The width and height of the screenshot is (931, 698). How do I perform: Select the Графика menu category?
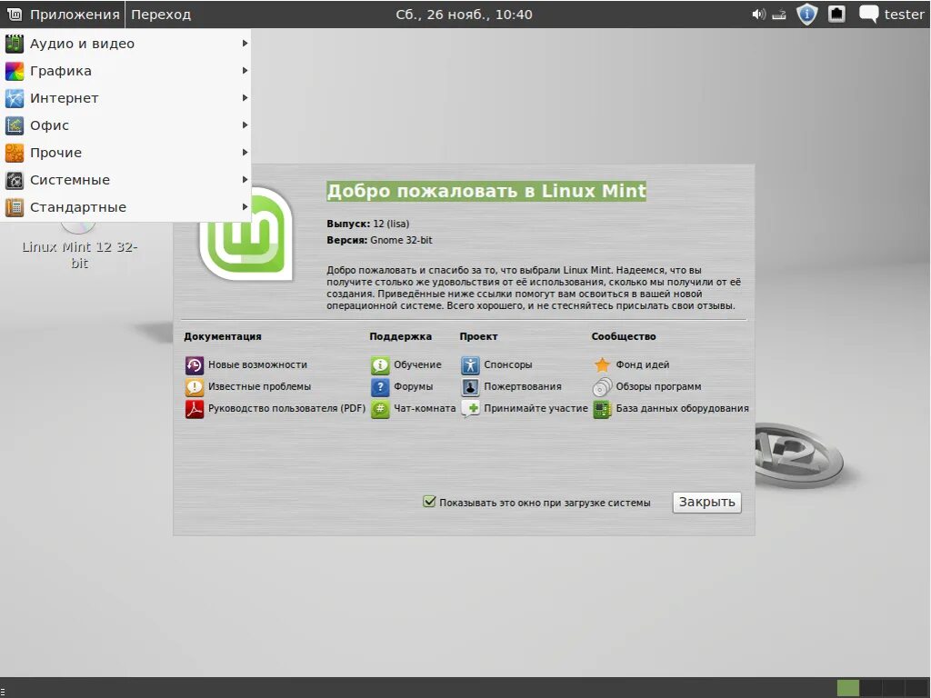click(125, 71)
